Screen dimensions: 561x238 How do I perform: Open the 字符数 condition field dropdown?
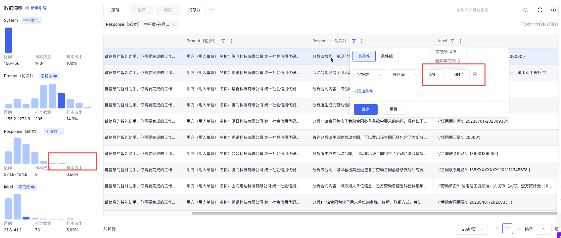pyautogui.click(x=369, y=75)
